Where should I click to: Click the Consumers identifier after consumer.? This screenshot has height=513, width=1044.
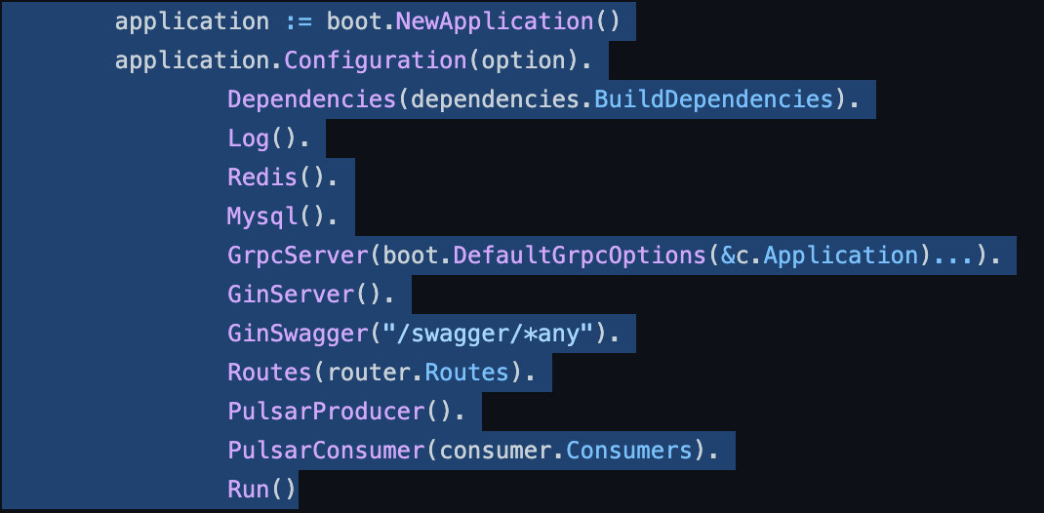pyautogui.click(x=629, y=451)
